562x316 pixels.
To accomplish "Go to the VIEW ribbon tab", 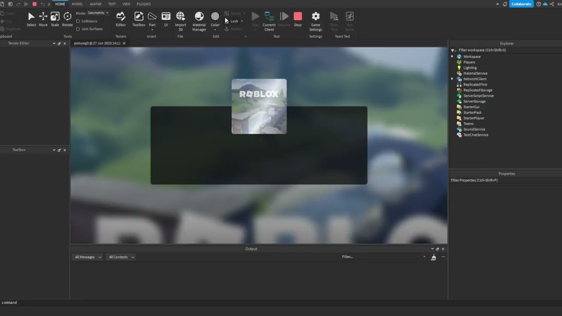I will (x=126, y=4).
